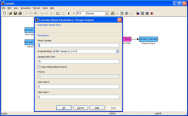Open the Normal simulation mode dropdown

pyautogui.click(x=107, y=13)
